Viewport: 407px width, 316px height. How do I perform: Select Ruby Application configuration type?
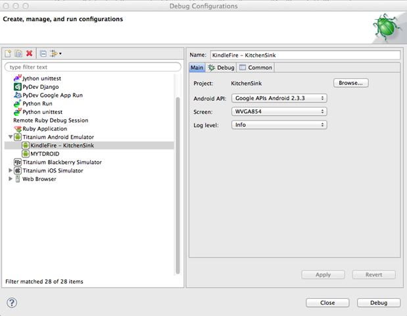click(x=45, y=128)
